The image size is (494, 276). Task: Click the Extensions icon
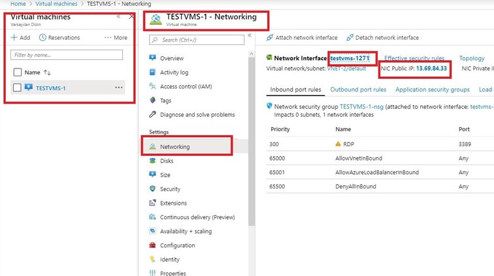pyautogui.click(x=152, y=203)
